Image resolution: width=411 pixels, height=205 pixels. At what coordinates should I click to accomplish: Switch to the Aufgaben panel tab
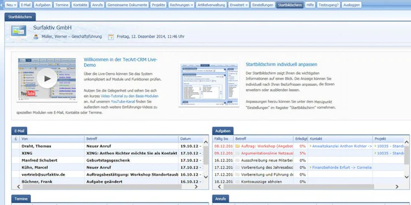click(223, 131)
